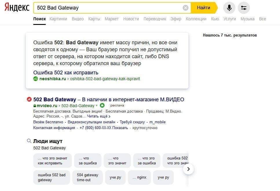Click the magnifier icon beside Люди ищут
The width and height of the screenshot is (280, 191).
pyautogui.click(x=29, y=141)
